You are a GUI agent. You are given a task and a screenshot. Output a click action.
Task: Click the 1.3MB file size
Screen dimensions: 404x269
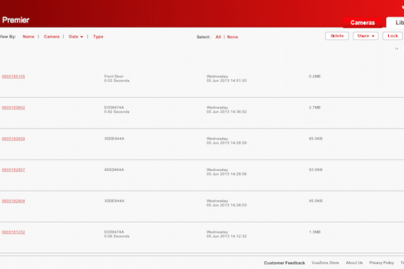click(x=315, y=232)
